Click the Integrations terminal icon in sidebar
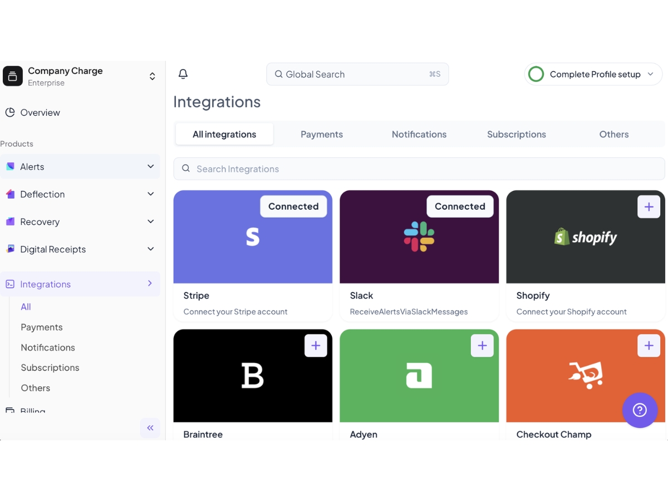This screenshot has height=501, width=668. click(10, 284)
